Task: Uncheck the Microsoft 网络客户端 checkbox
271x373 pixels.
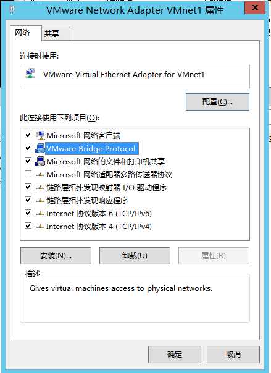Action: coord(28,135)
